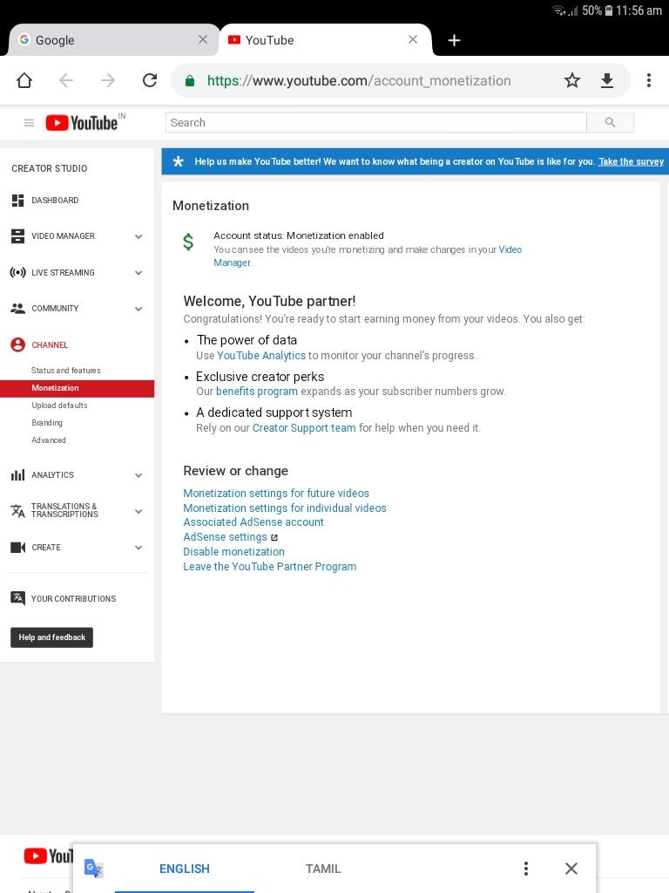Click the Create camera icon

pyautogui.click(x=17, y=548)
